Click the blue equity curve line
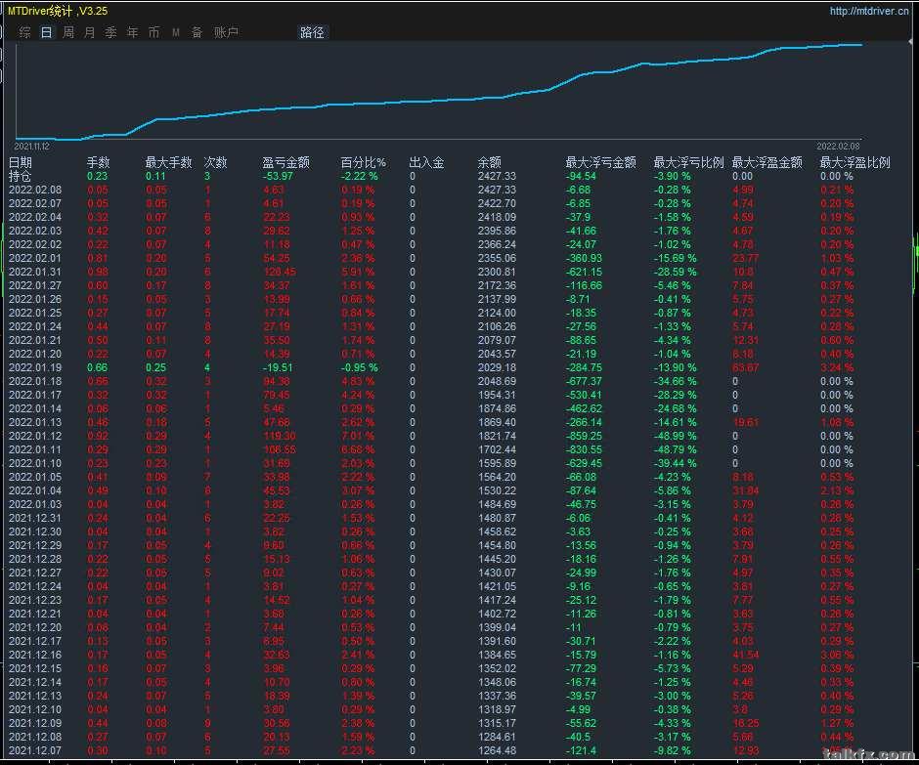Image resolution: width=919 pixels, height=765 pixels. (x=438, y=101)
